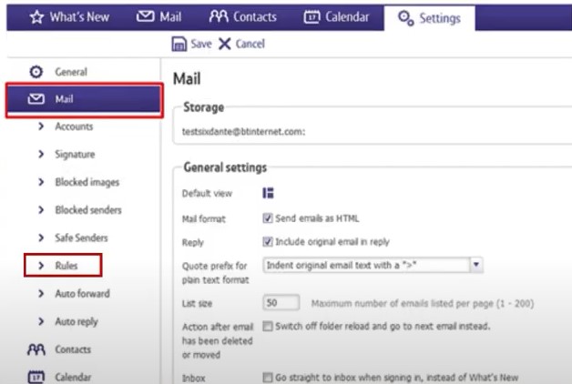
Task: Click the Send emails as HTML label
Action: coord(317,218)
